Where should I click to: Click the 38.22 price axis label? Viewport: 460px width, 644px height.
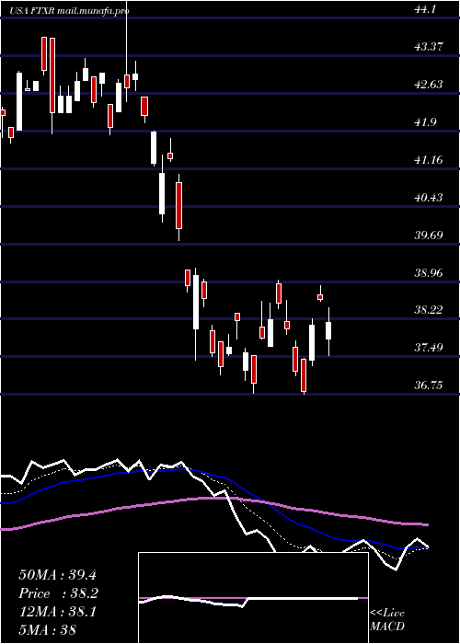tap(429, 310)
